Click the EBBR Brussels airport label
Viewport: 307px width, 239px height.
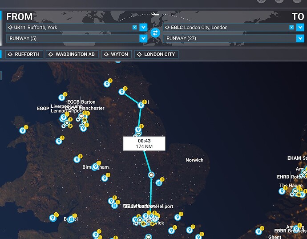pyautogui.click(x=291, y=231)
